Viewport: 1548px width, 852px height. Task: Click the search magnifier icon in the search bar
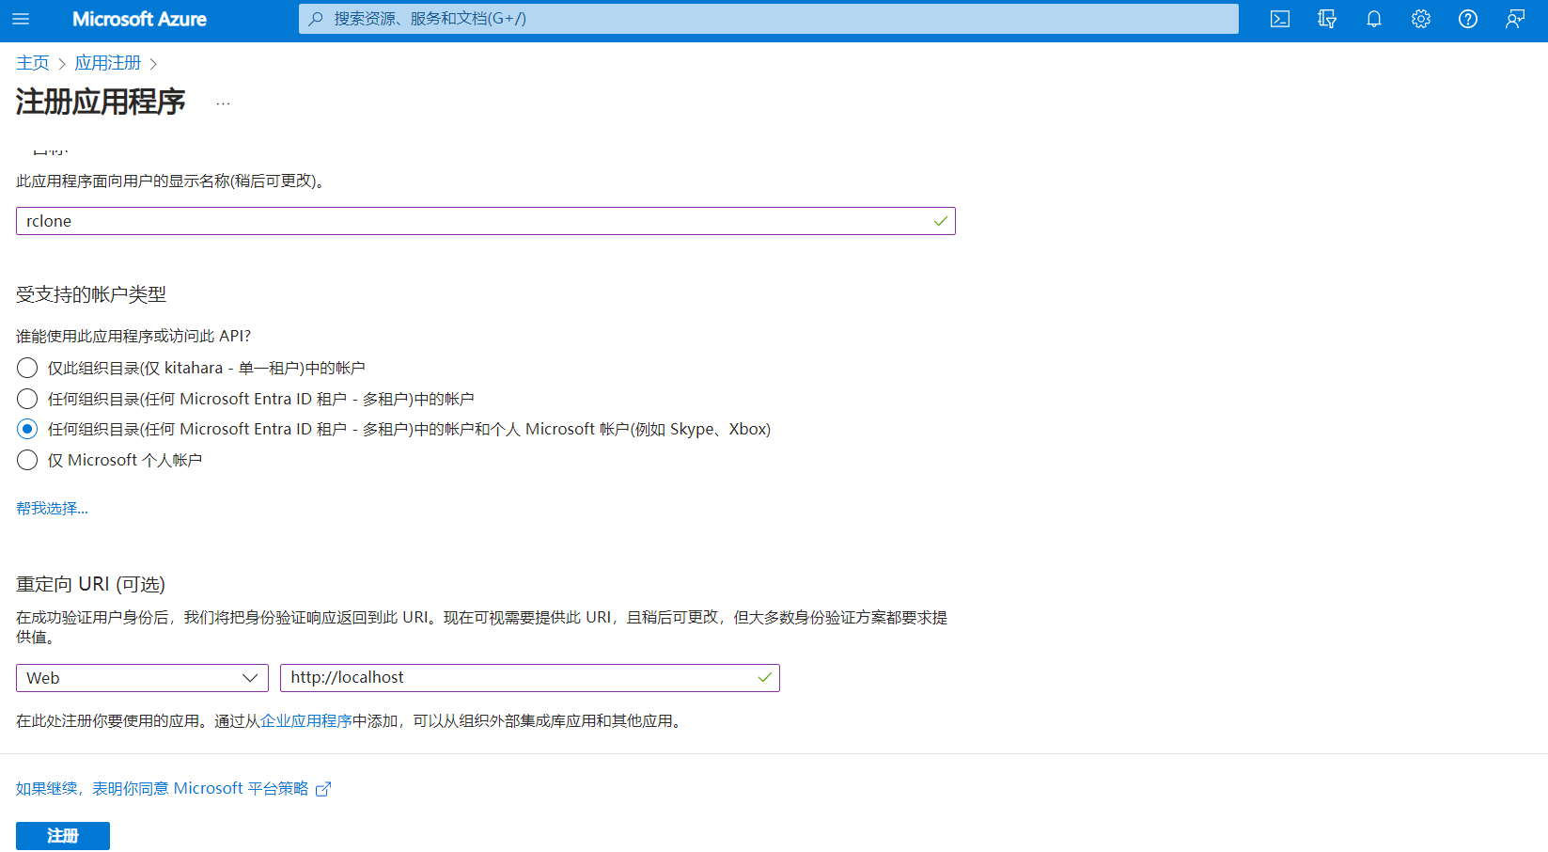(317, 19)
